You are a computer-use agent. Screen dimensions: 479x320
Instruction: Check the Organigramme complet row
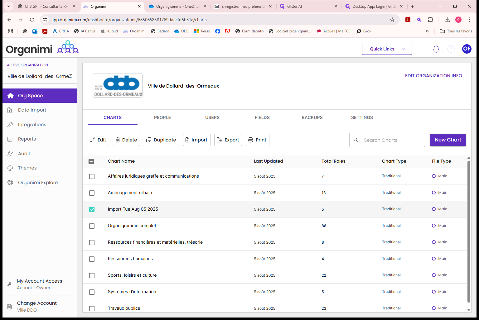pos(92,226)
